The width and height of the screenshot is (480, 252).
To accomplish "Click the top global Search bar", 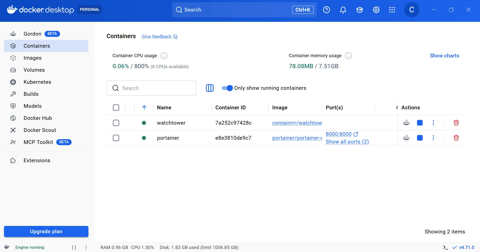I will coord(244,10).
